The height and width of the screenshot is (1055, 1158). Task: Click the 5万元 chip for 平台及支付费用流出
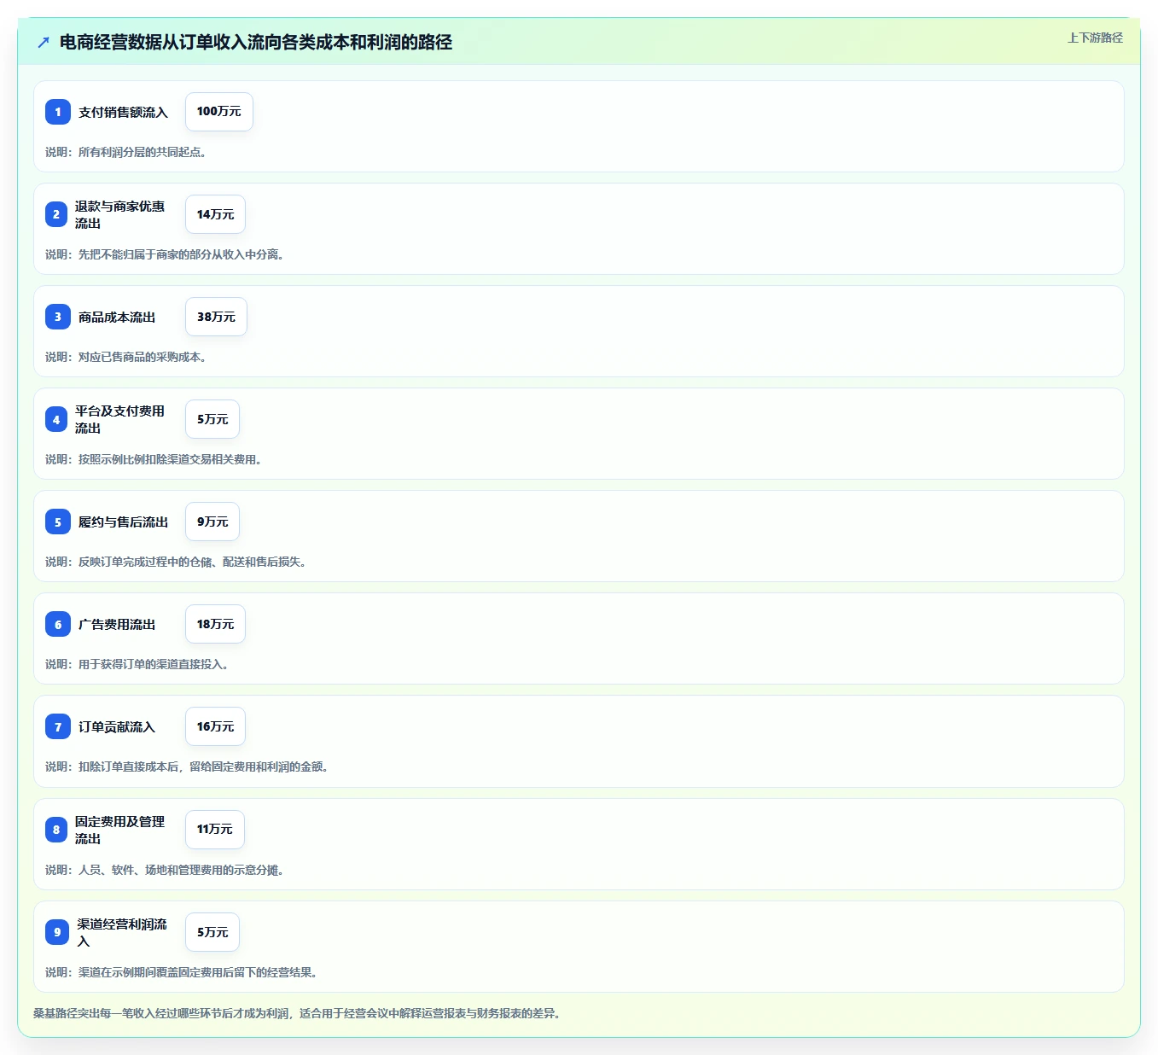tap(212, 419)
